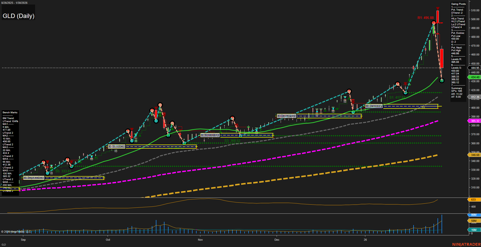Image resolution: width=481 pixels, height=247 pixels.
Task: Click the © 2026 NinjaTrader, LLC text
Action: coord(16,232)
